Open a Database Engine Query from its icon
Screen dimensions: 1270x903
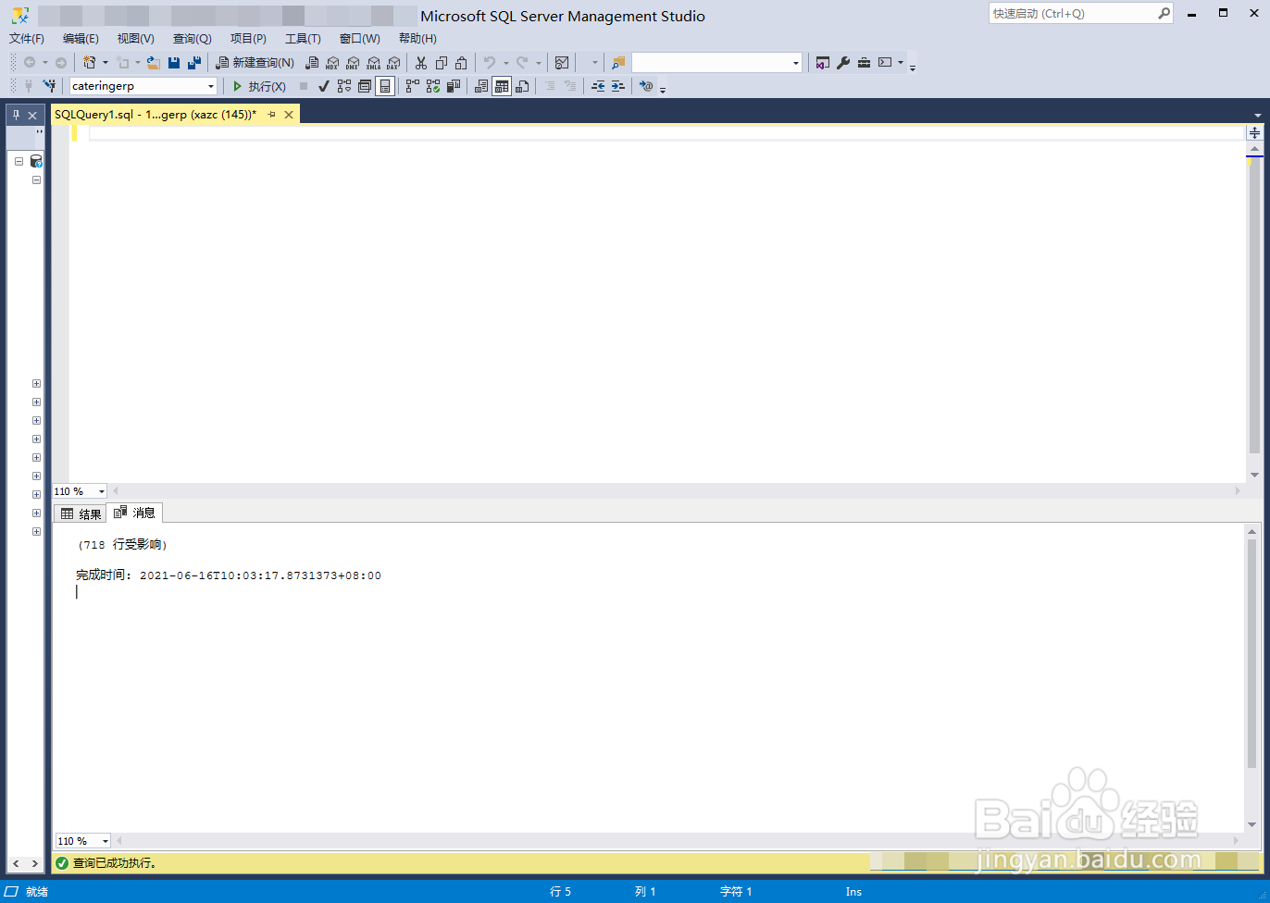coord(312,63)
